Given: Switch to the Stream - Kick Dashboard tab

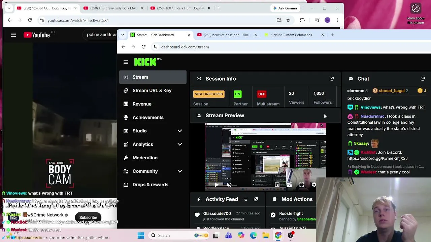Looking at the screenshot, I should click(x=160, y=35).
